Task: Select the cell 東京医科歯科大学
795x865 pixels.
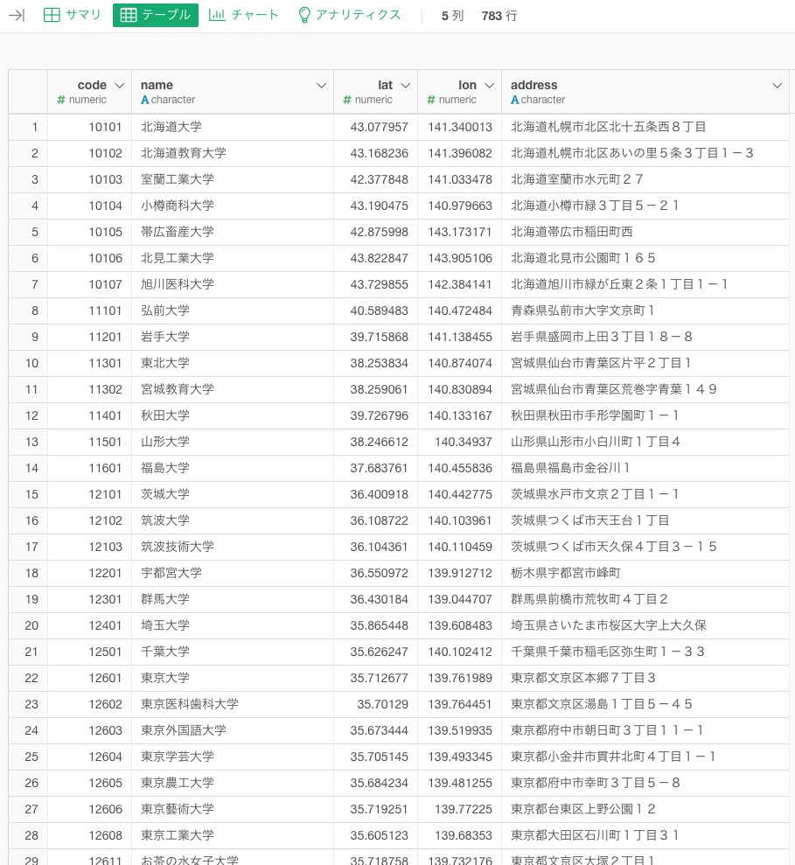Action: 233,704
